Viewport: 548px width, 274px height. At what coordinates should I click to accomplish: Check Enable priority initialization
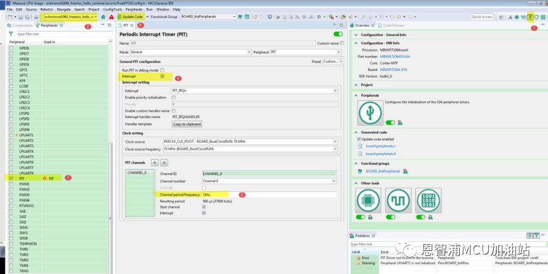pyautogui.click(x=174, y=98)
